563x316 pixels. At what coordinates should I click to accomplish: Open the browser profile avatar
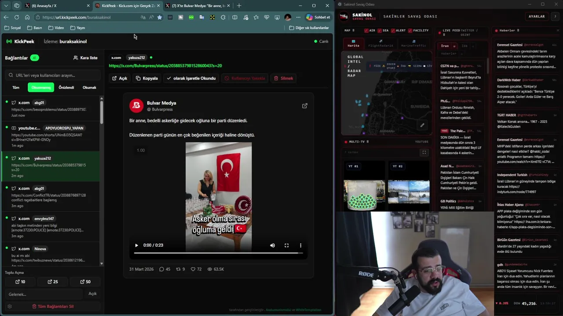tap(288, 17)
